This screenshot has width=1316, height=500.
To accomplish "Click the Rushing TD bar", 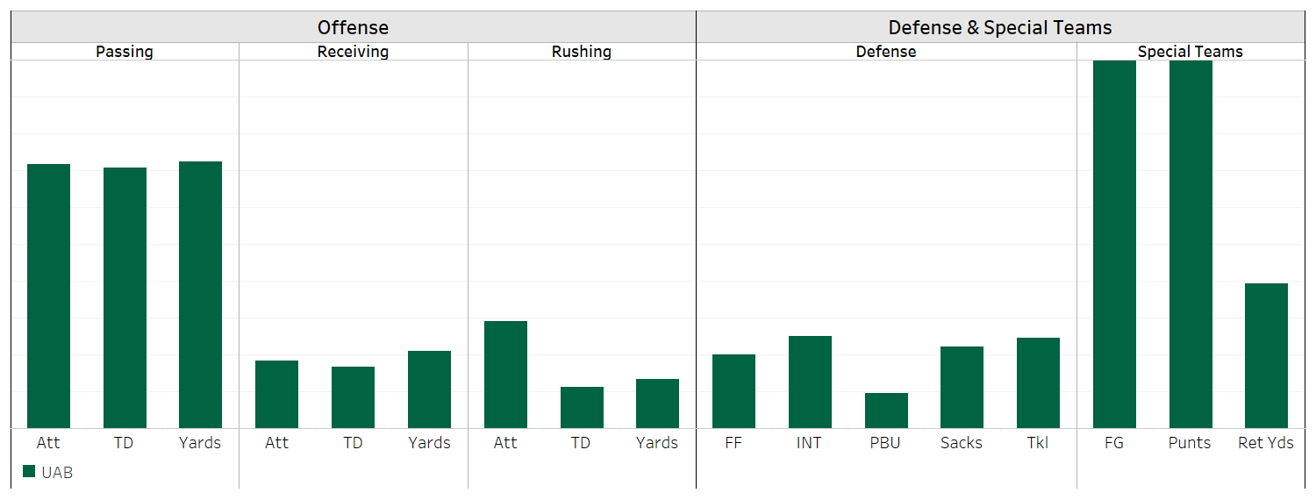I will click(582, 407).
